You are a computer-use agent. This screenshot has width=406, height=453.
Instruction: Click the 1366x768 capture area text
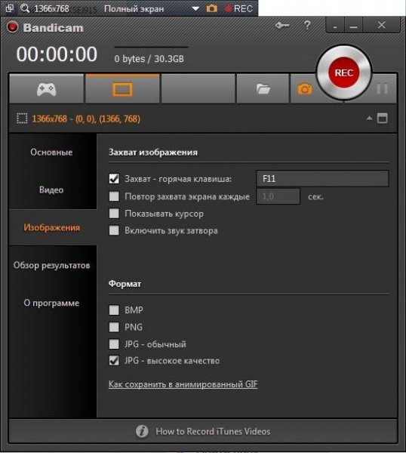pos(86,119)
